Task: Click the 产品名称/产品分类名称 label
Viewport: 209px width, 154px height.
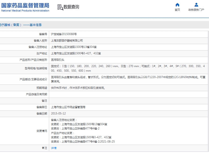Action: pyautogui.click(x=33, y=60)
